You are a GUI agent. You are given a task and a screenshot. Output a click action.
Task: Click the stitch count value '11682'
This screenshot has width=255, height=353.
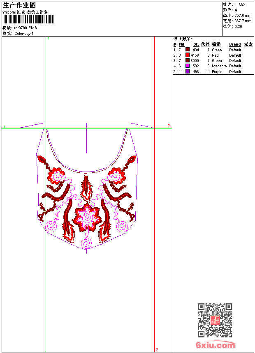(240, 5)
